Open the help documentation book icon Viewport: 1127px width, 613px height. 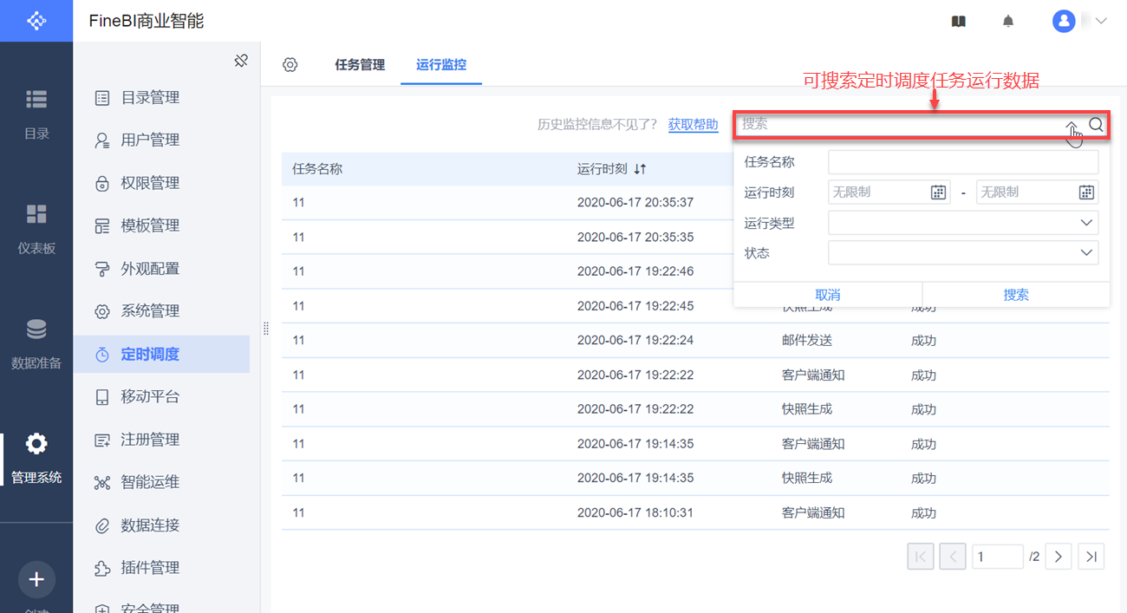[958, 22]
